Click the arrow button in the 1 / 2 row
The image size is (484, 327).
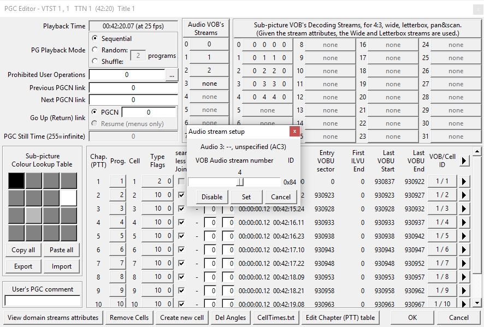pyautogui.click(x=464, y=195)
